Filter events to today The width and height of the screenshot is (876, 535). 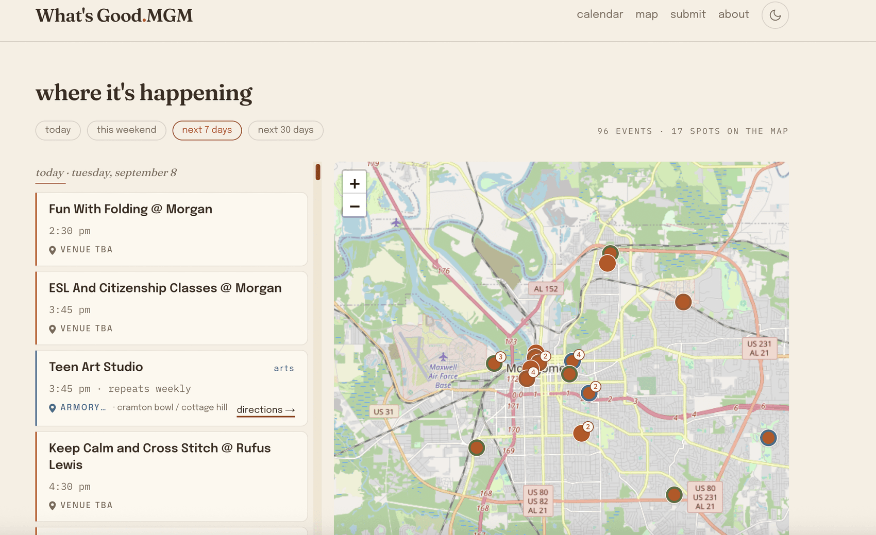coord(58,130)
